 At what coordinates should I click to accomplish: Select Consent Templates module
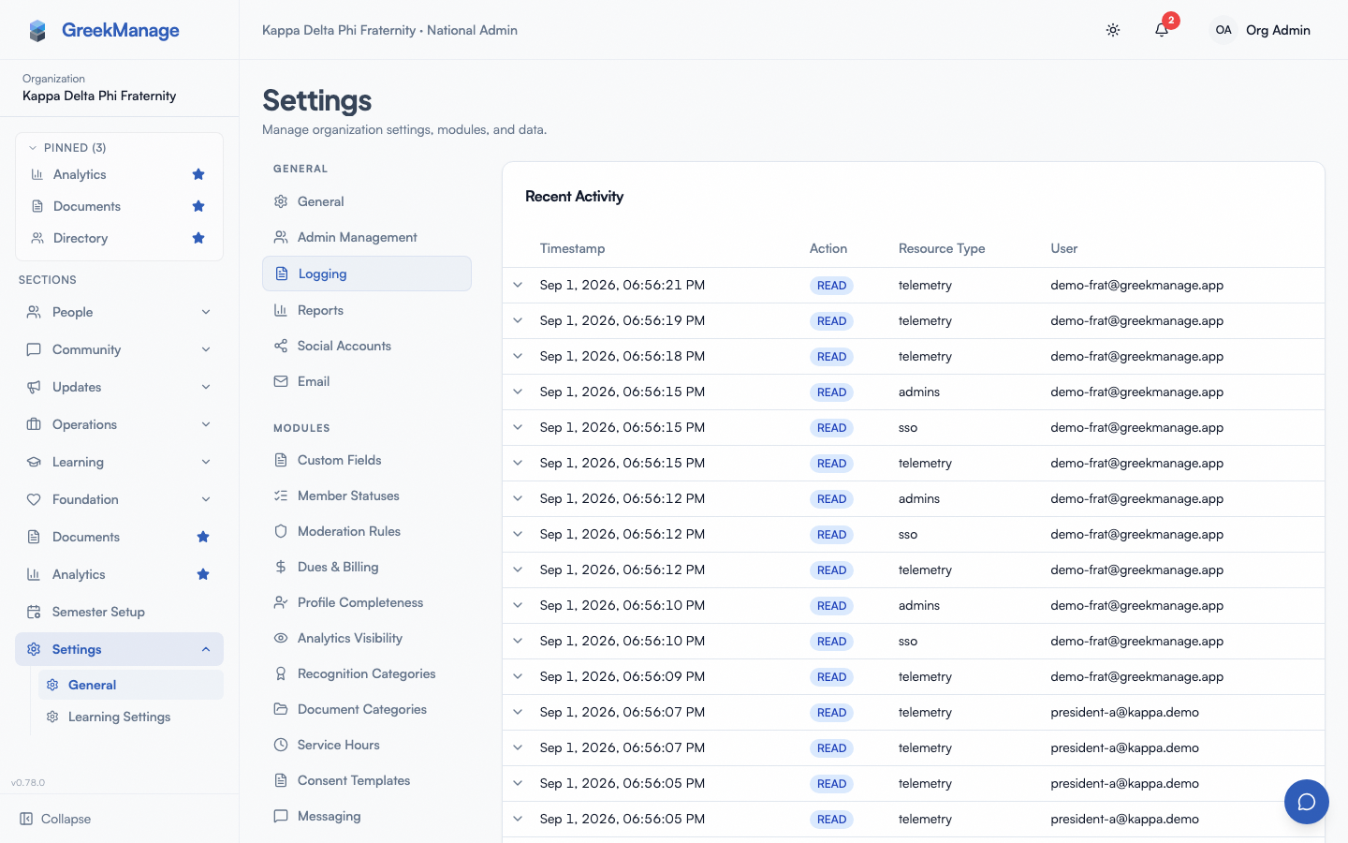tap(367, 780)
